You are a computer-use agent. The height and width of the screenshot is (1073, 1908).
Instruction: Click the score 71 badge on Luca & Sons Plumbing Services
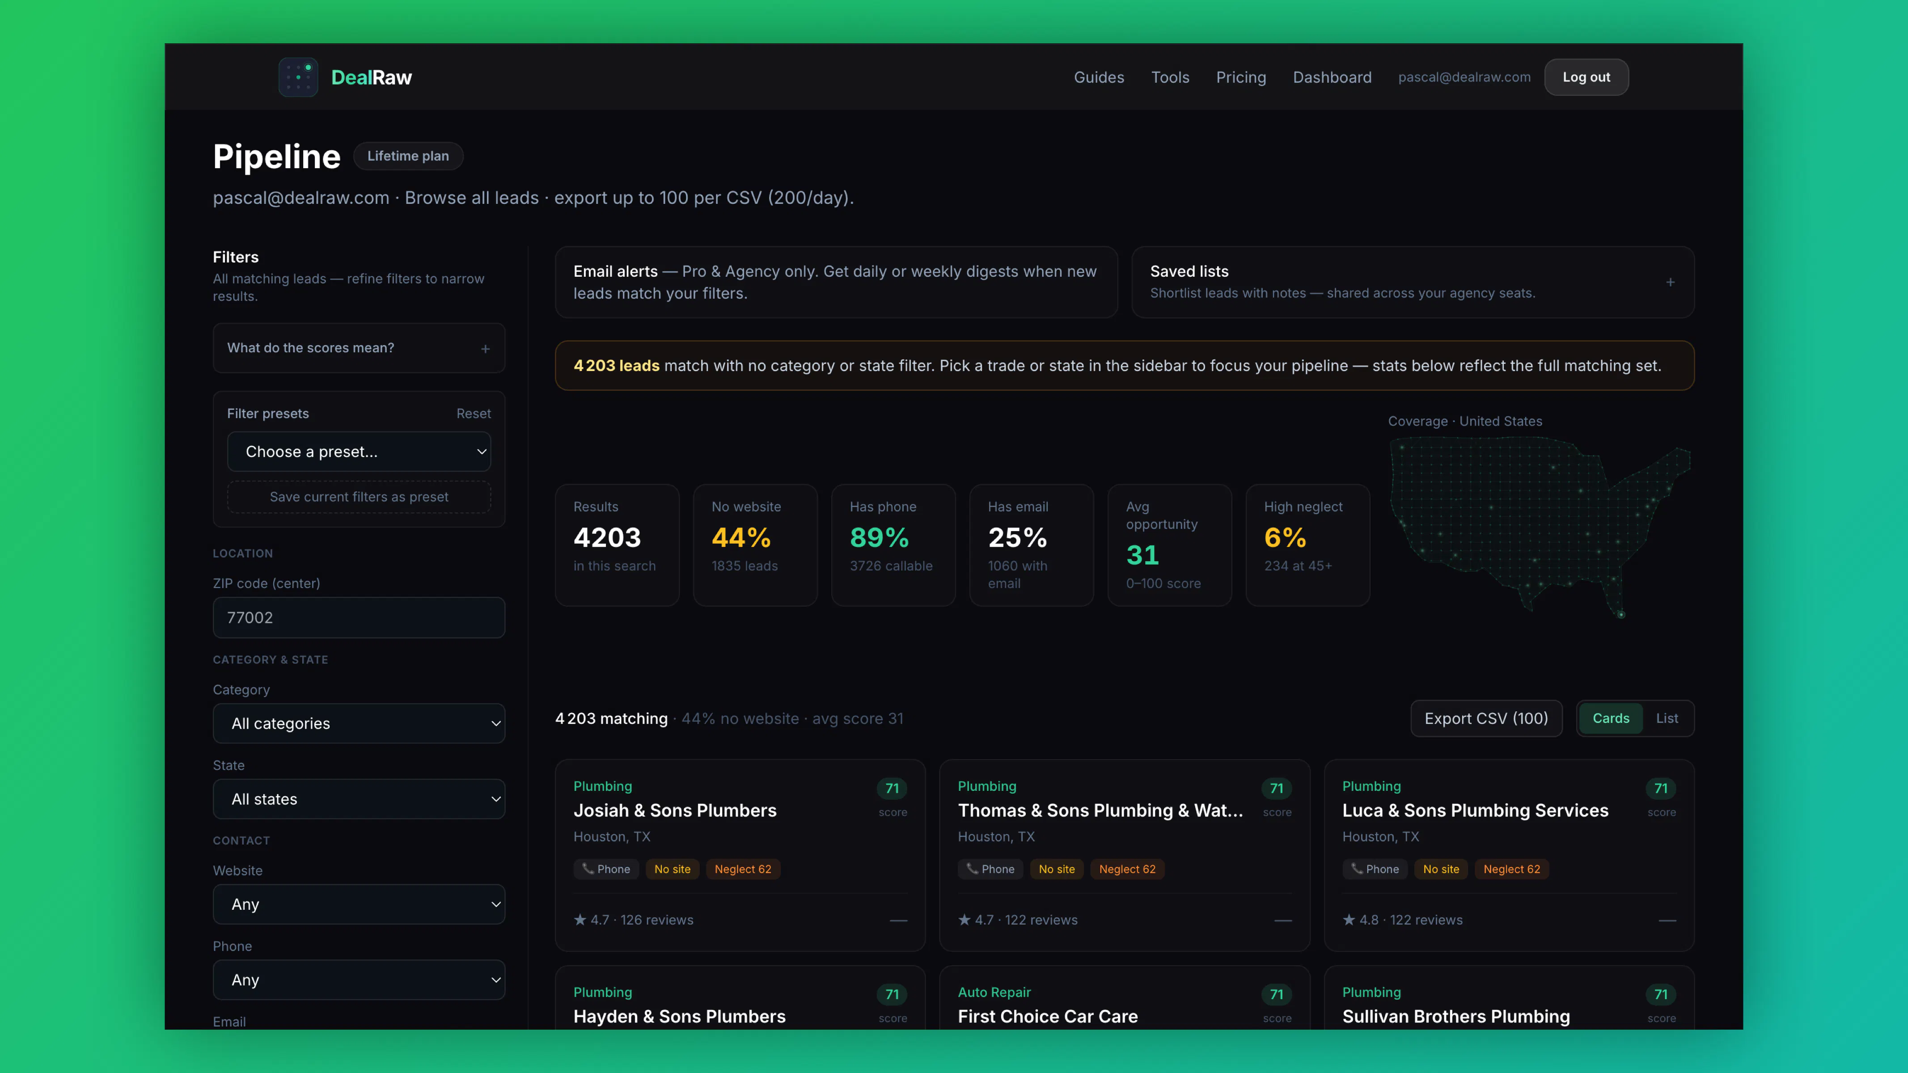(x=1661, y=789)
